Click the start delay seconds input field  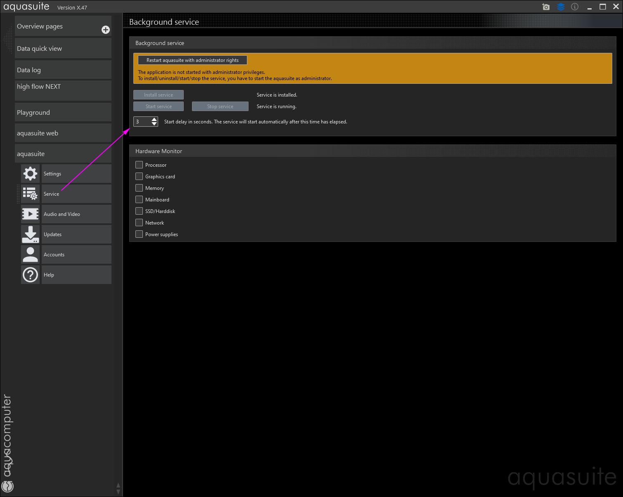(142, 122)
